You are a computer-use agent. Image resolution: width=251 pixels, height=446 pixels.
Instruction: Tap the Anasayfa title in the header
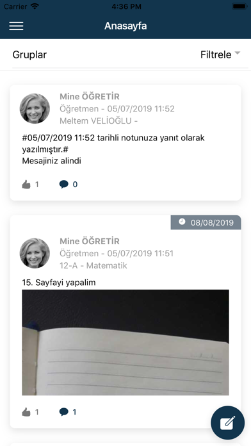coord(125,26)
